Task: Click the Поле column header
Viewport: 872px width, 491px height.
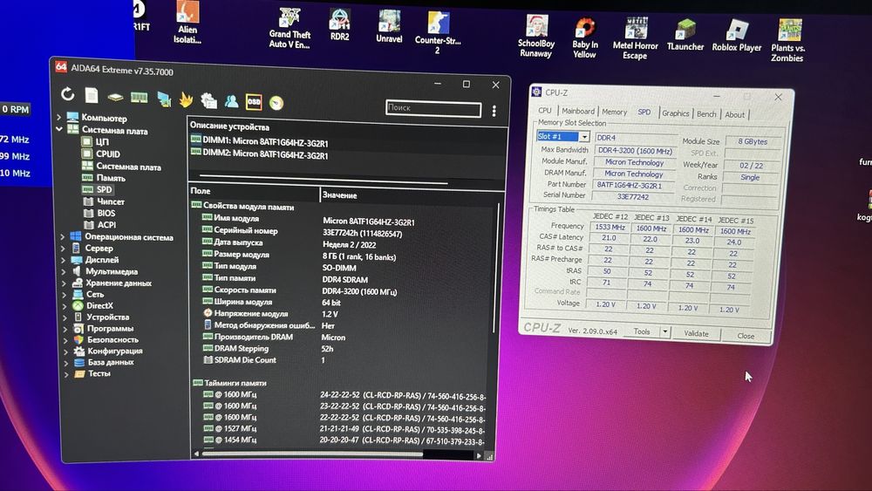Action: 254,191
